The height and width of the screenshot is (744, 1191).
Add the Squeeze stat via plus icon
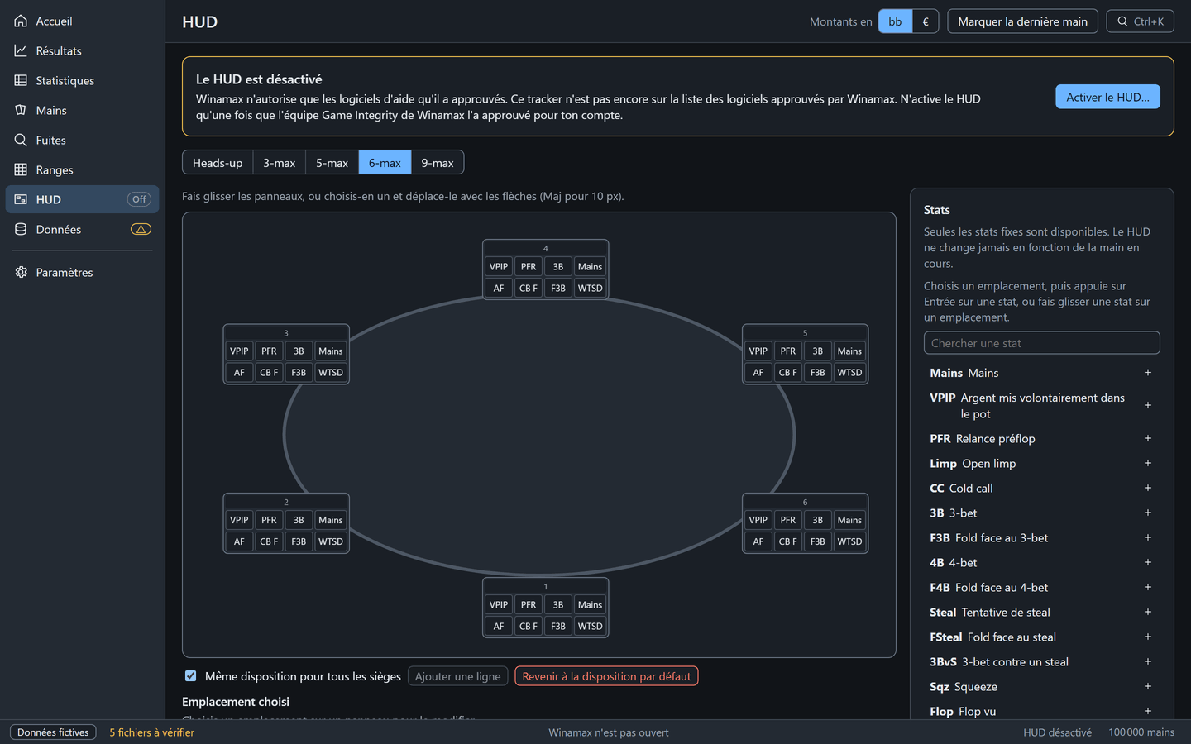pos(1148,686)
